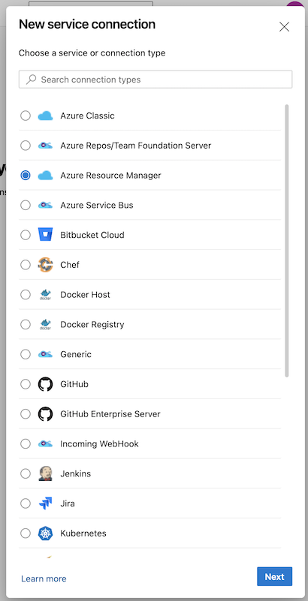
Task: Click the Chef logo icon
Action: (x=45, y=264)
